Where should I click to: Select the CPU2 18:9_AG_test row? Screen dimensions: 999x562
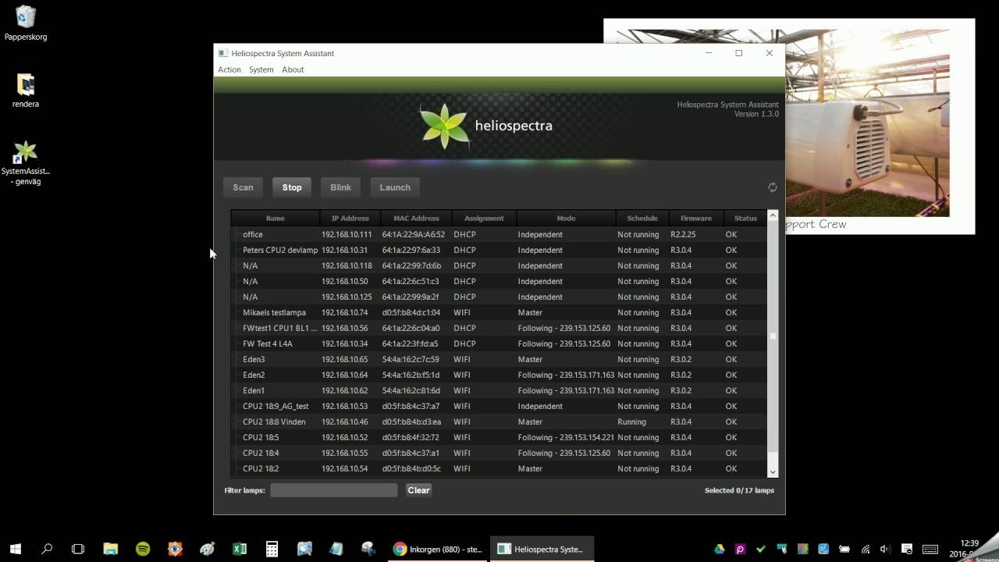[x=499, y=406]
